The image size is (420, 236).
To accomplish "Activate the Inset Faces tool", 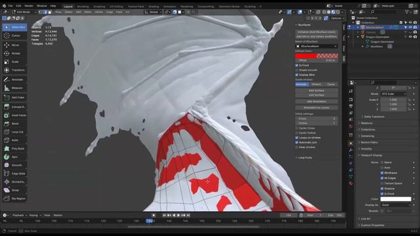I will point(14,115).
